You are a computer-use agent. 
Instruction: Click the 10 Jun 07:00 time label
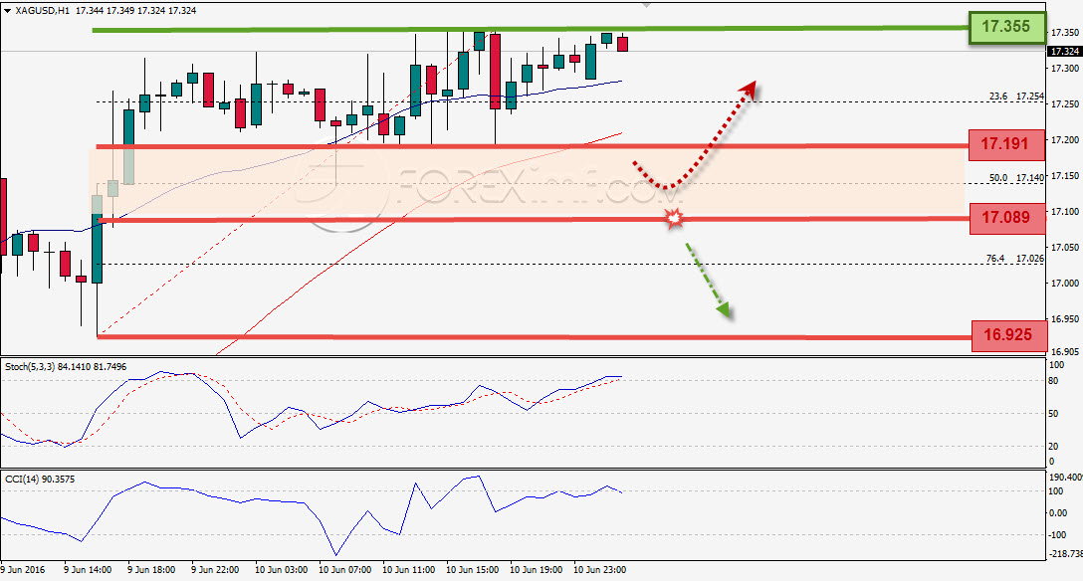coord(344,570)
